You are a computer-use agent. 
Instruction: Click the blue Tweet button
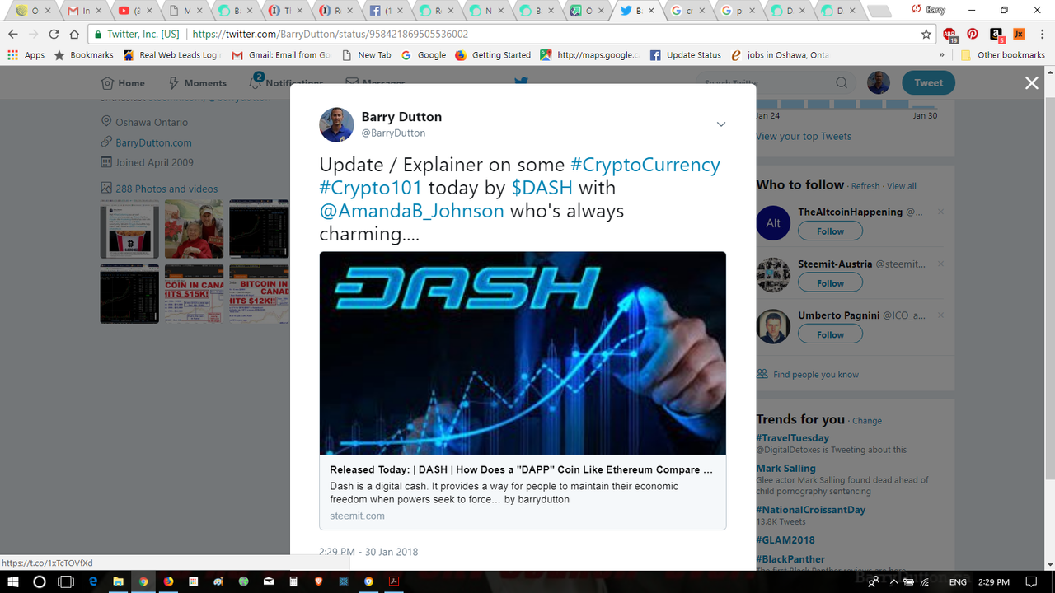coord(928,82)
